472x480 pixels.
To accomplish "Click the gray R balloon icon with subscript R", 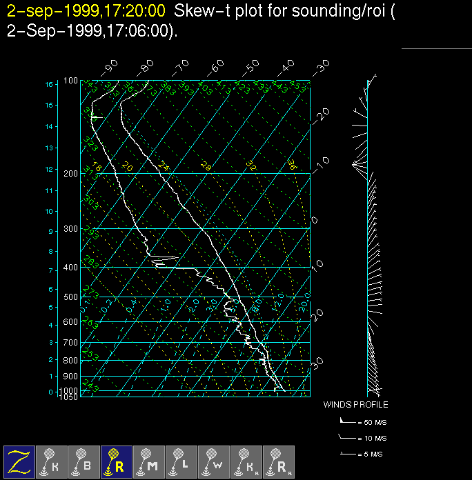I will [x=279, y=461].
